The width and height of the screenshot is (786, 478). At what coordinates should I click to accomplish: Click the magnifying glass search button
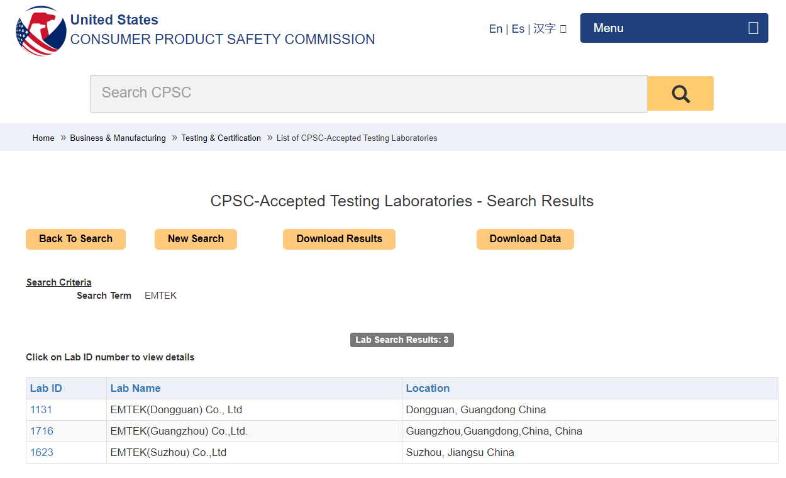click(x=680, y=94)
